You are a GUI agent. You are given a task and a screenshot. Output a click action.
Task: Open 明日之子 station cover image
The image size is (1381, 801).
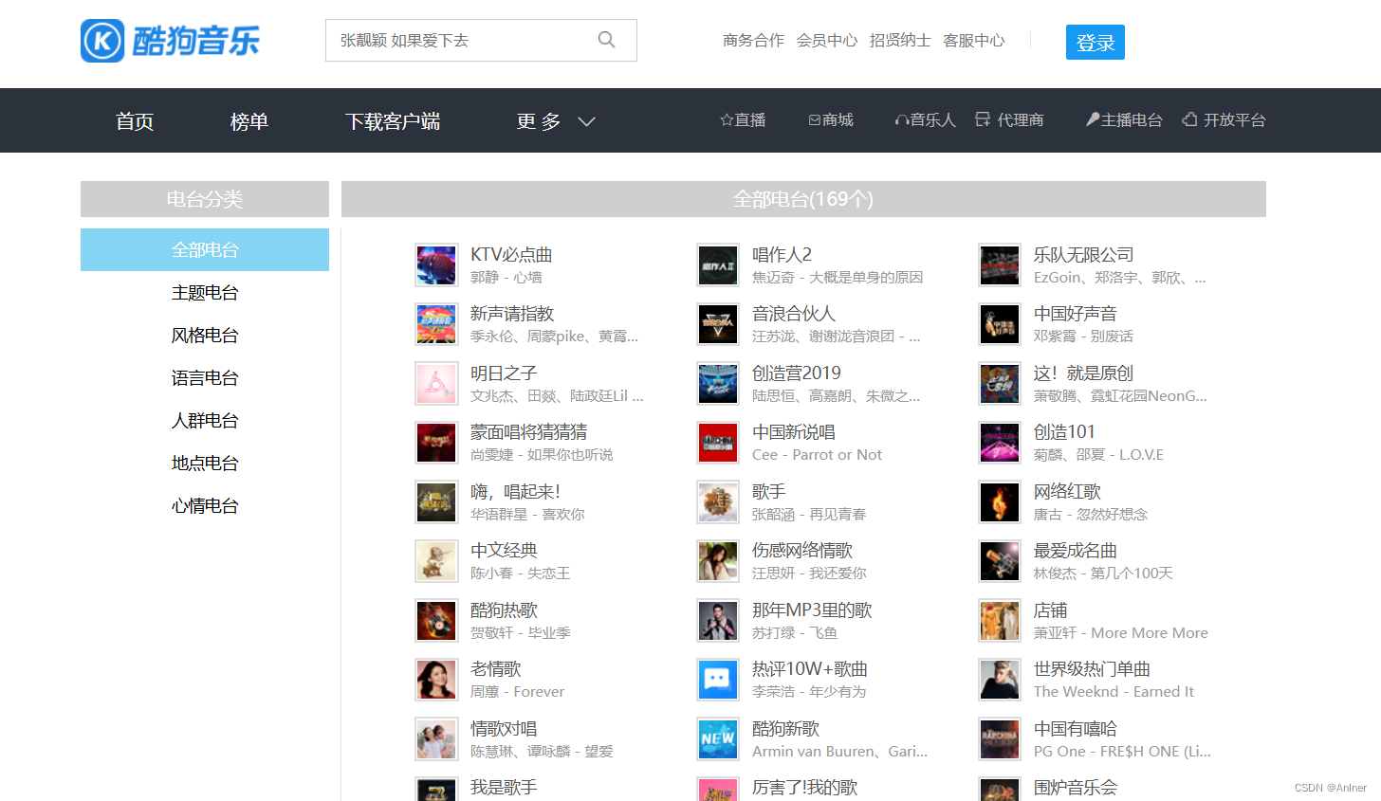click(436, 384)
